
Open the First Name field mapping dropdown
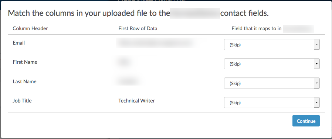[272, 64]
